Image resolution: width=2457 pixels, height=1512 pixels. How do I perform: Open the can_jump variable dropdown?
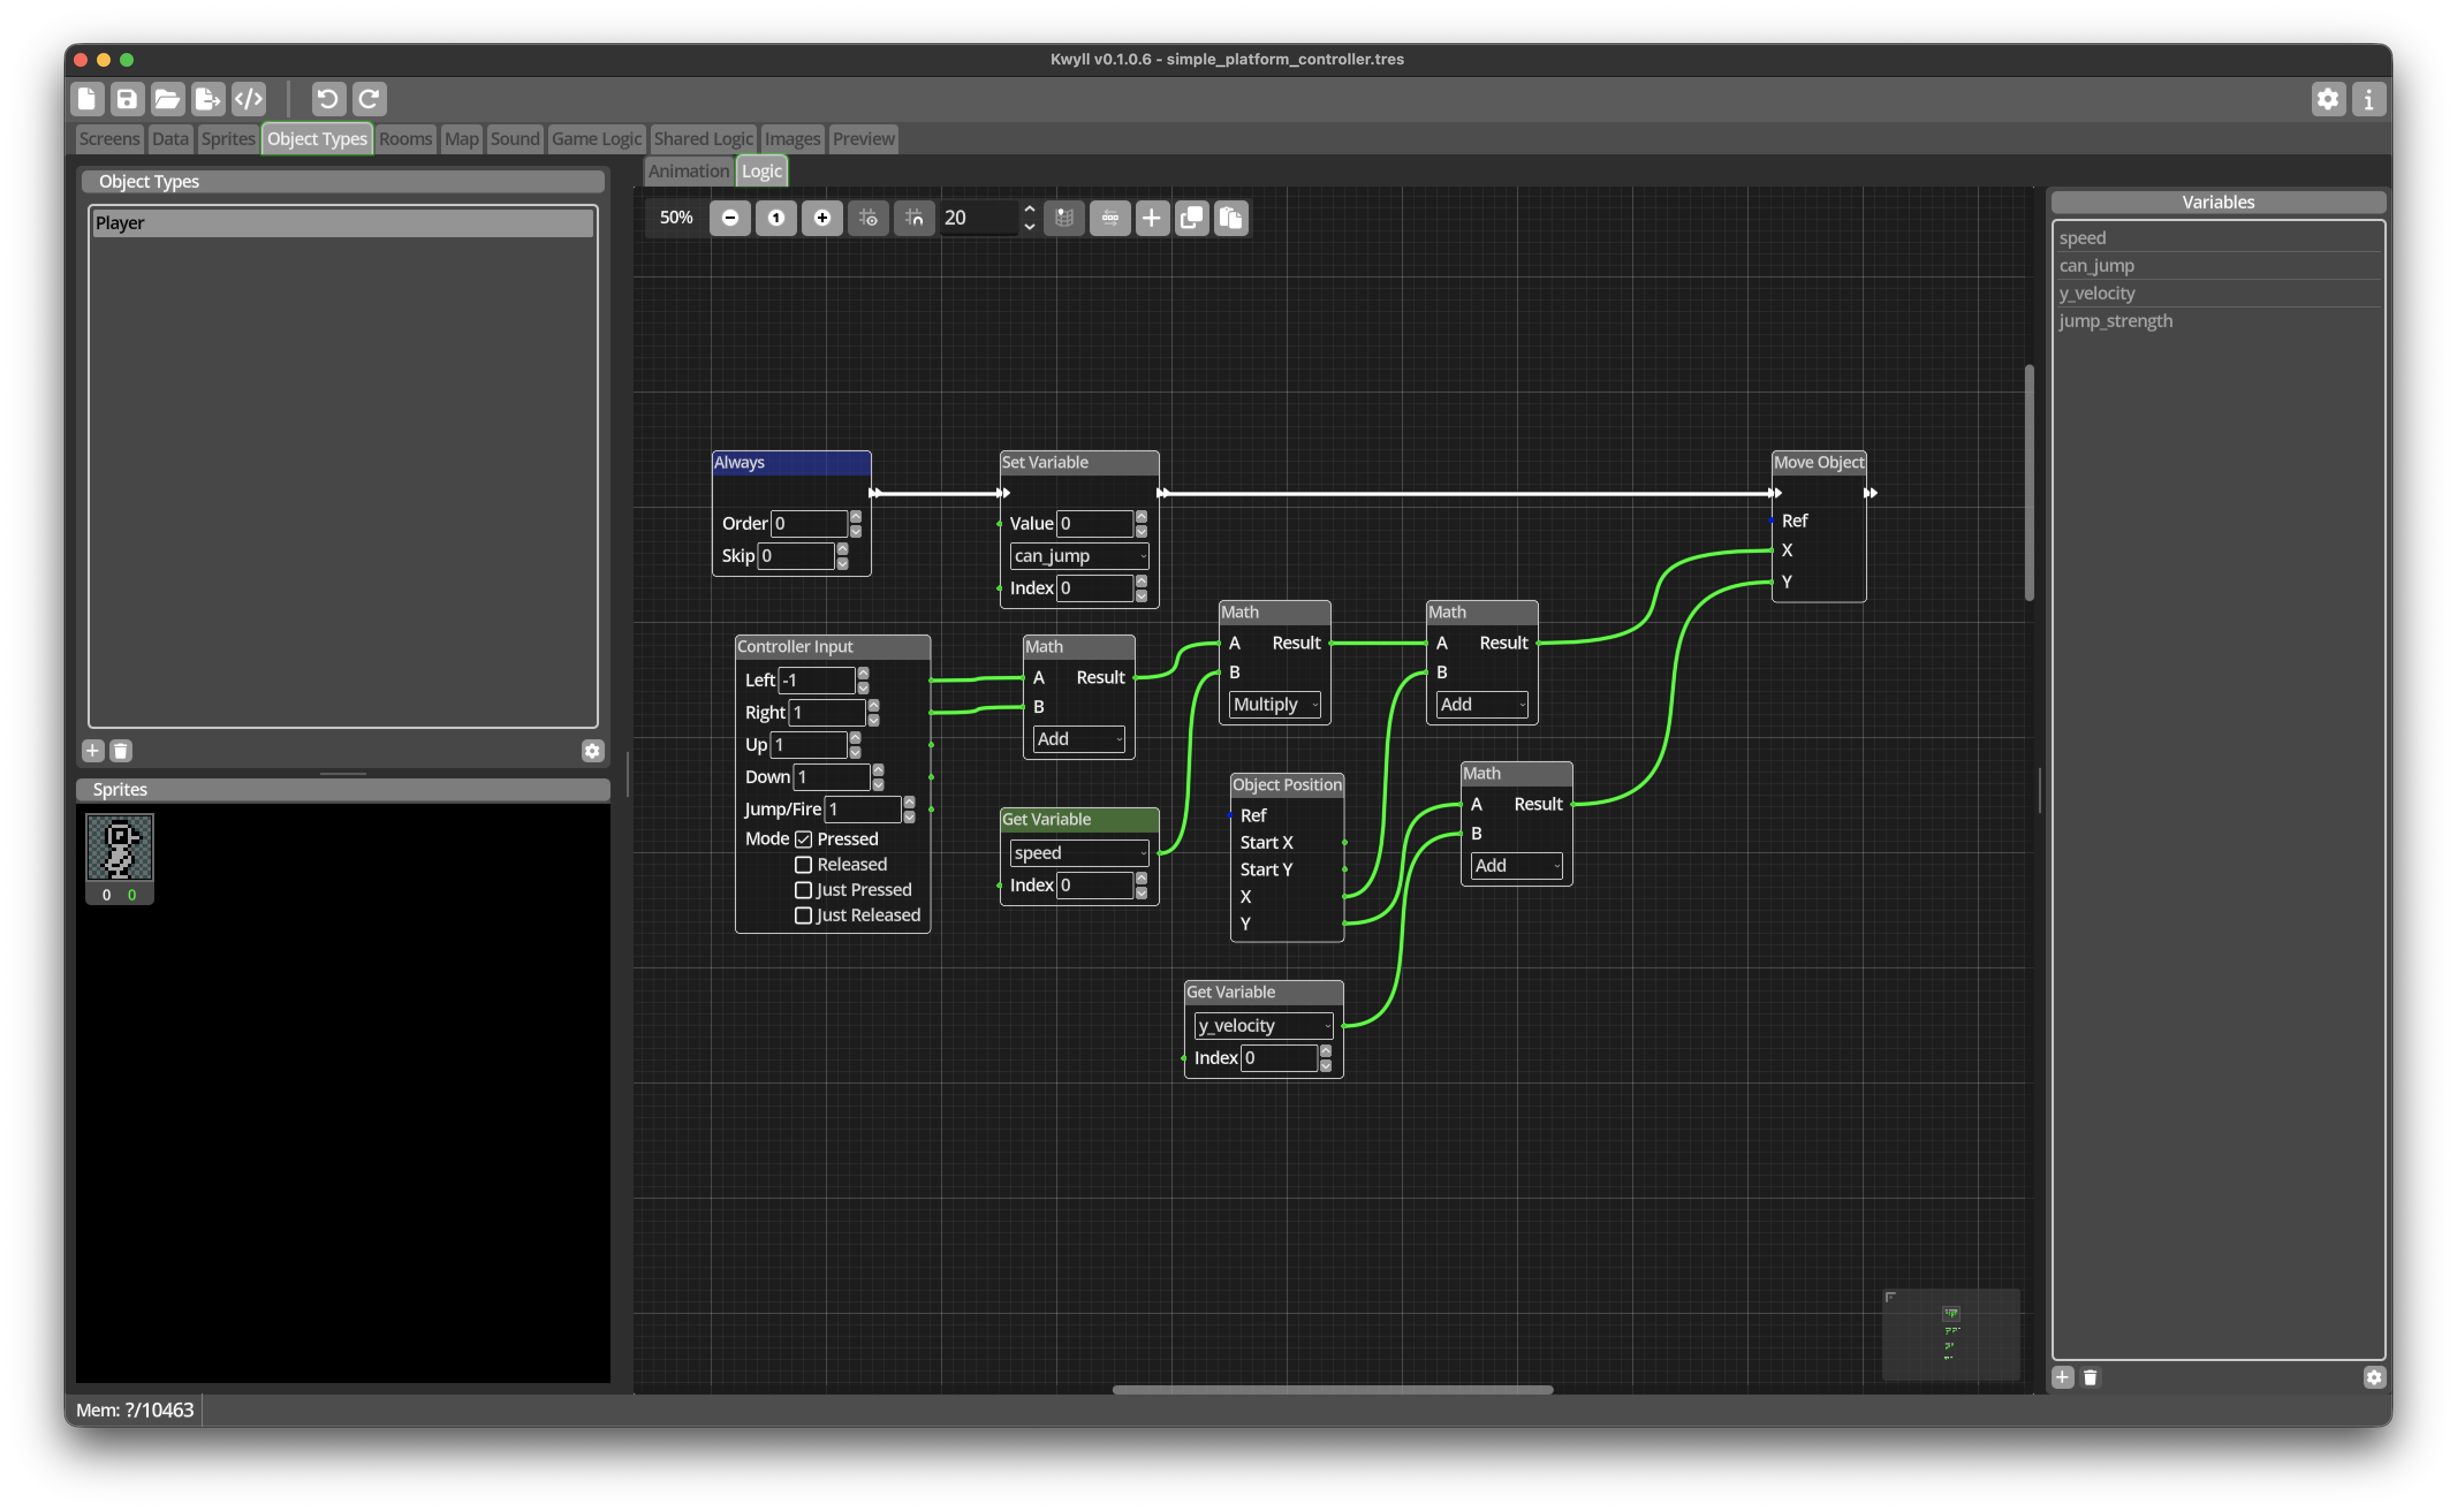[1079, 556]
